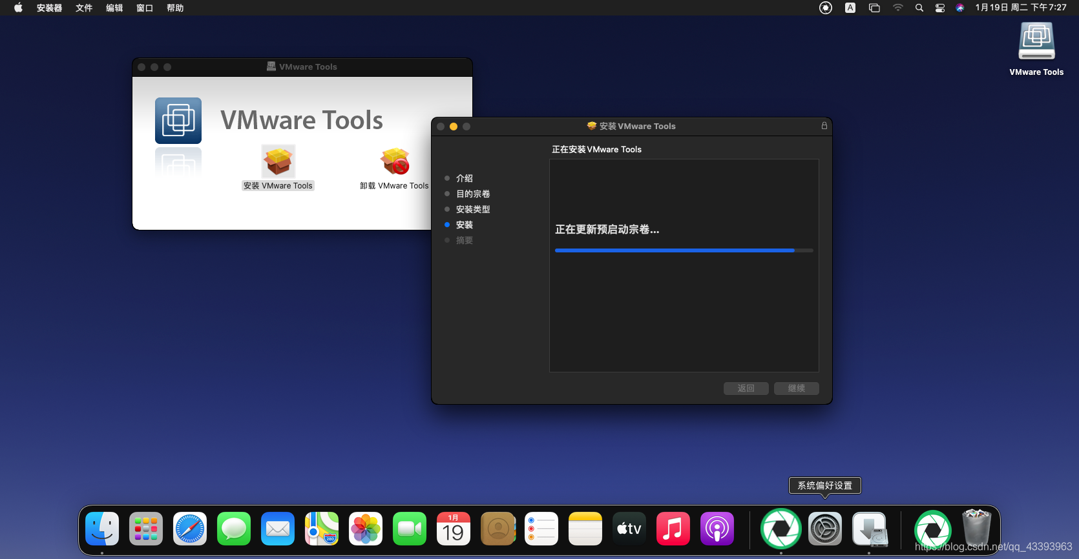Screen dimensions: 1079x559
Task: Open the 帮助 menu
Action: 175,8
